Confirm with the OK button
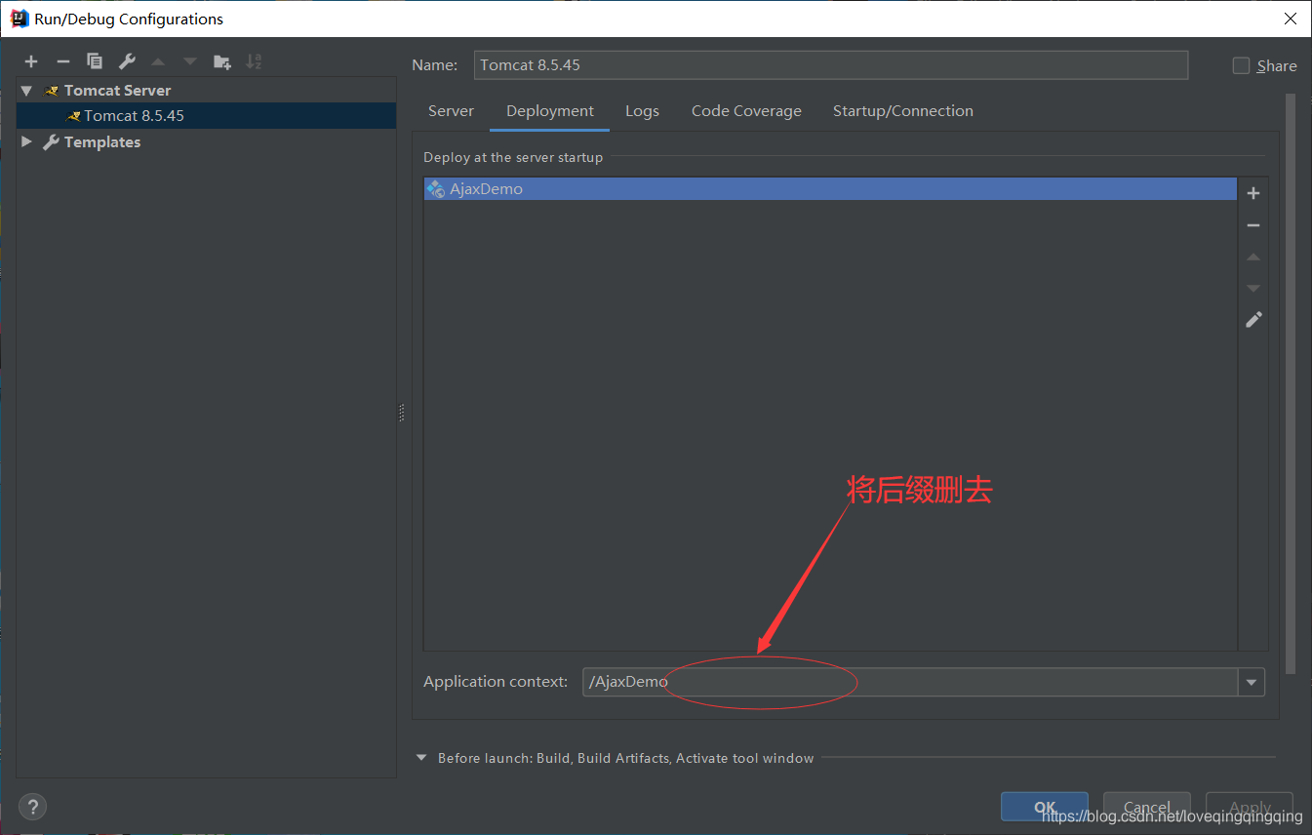 (1045, 807)
